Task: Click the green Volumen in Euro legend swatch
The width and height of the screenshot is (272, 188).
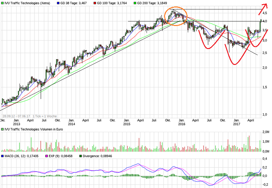Action: pos(2,129)
